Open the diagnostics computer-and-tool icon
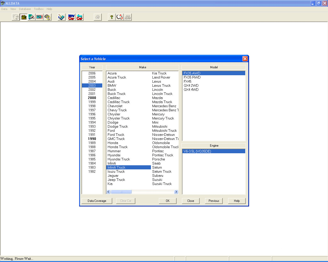328x262 pixels. 32,17
